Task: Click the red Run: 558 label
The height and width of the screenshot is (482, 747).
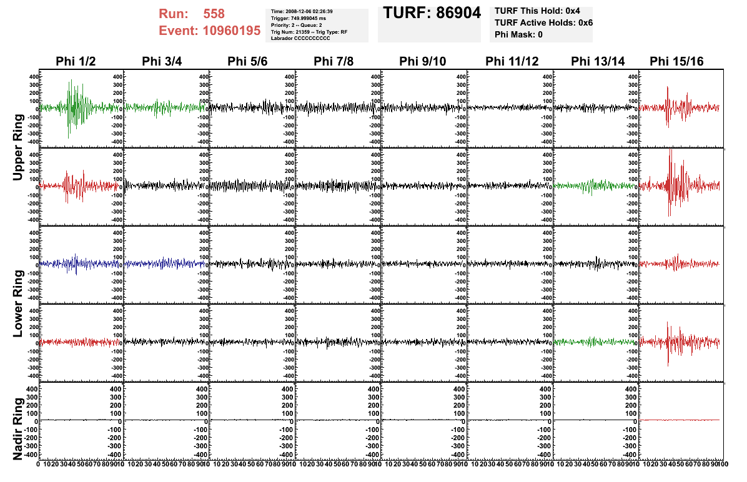Action: coord(192,14)
